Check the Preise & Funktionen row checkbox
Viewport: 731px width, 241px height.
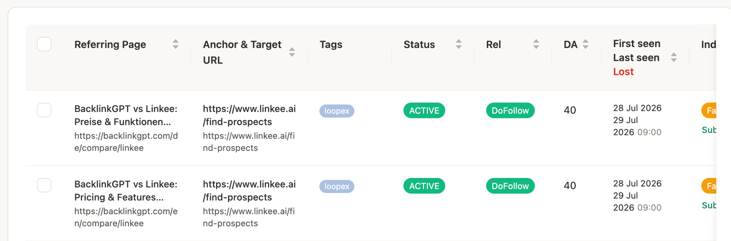coord(44,110)
